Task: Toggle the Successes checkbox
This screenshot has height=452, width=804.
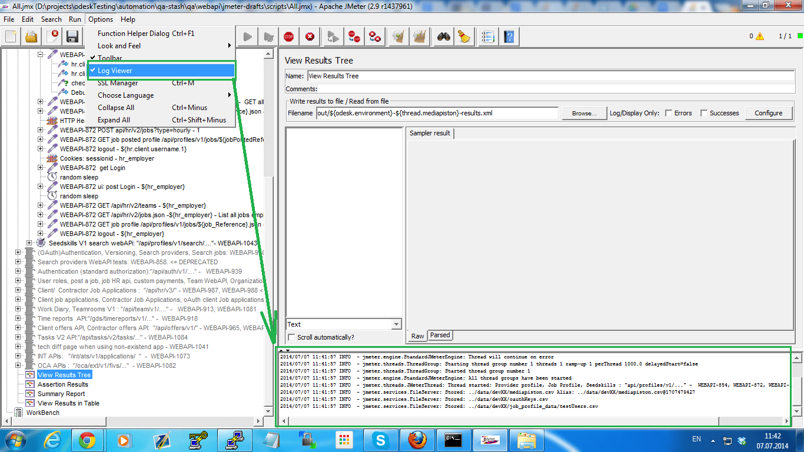Action: point(704,113)
